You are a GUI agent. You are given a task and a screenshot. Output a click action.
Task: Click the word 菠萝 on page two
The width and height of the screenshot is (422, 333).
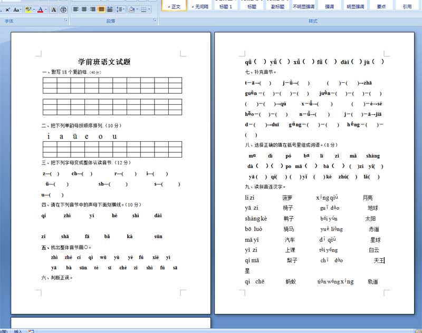pyautogui.click(x=287, y=198)
